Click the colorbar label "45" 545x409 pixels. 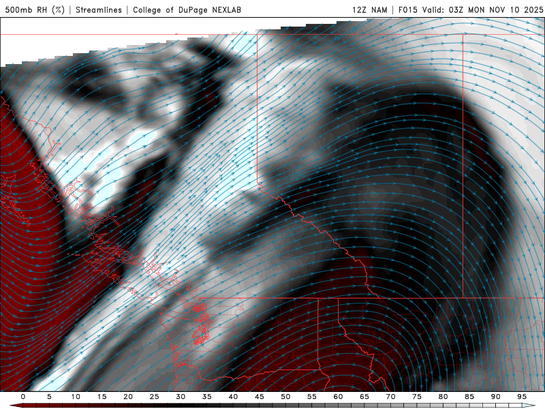pyautogui.click(x=260, y=397)
